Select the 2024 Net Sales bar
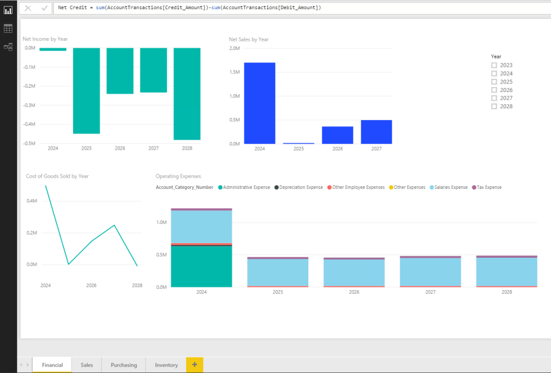551x373 pixels. (260, 103)
